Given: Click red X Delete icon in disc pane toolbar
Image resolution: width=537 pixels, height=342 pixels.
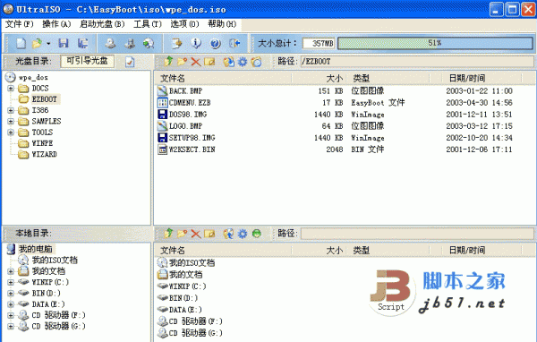Looking at the screenshot, I should pyautogui.click(x=196, y=62).
